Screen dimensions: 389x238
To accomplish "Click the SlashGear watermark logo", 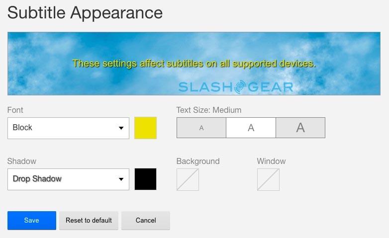I will pyautogui.click(x=236, y=87).
